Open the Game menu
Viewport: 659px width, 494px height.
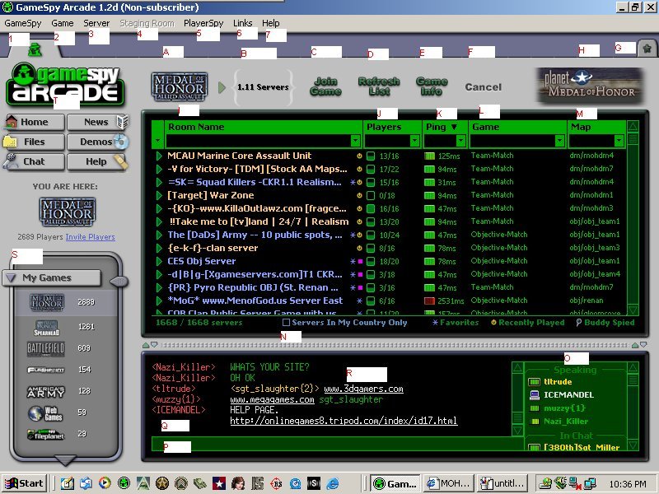pos(63,24)
